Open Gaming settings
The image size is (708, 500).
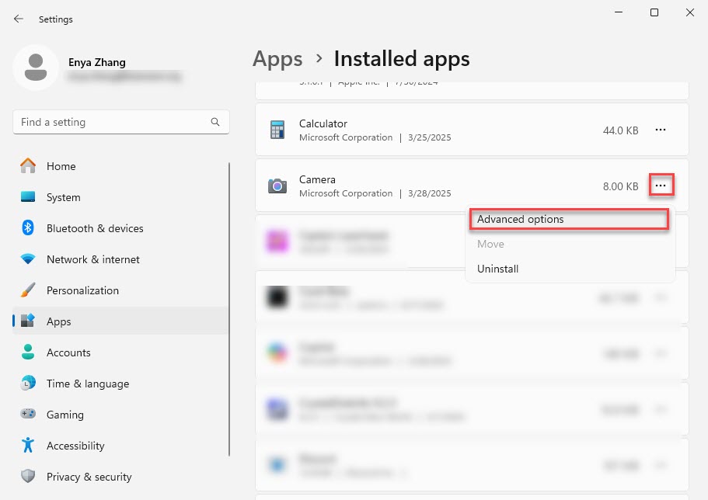65,415
